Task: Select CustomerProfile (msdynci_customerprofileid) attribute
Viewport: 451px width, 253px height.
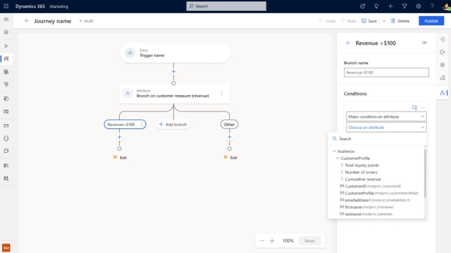Action: coord(379,193)
